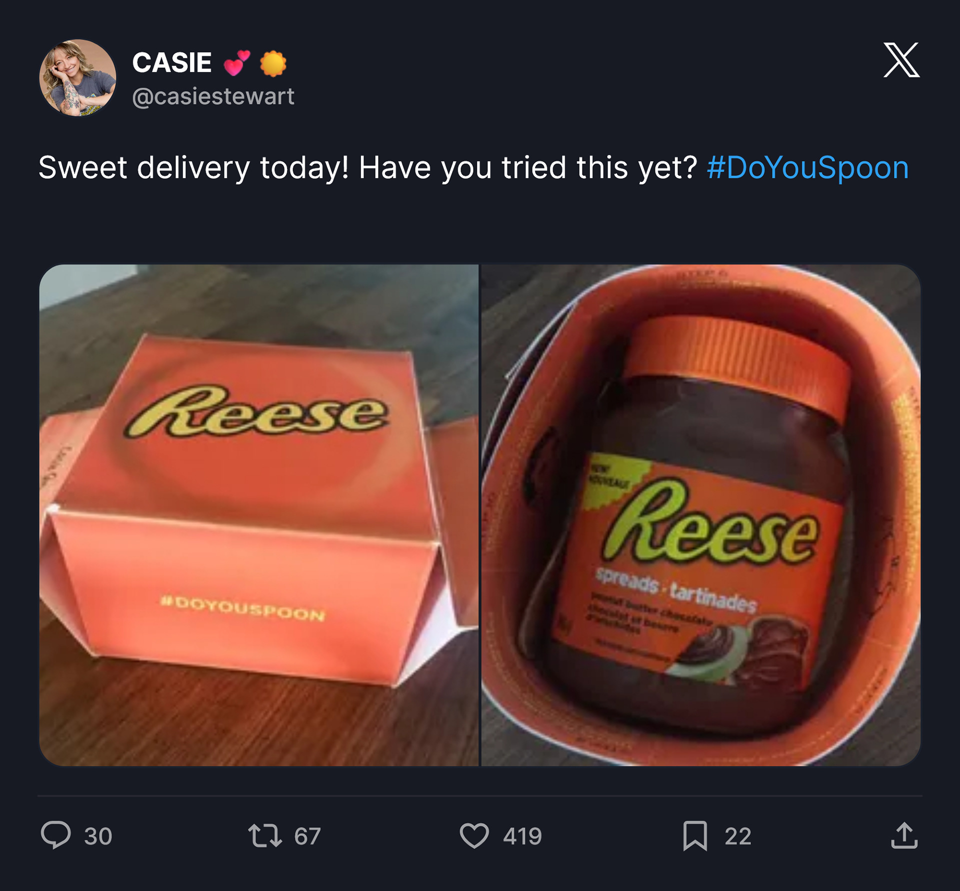
Task: Click the CASIE display name
Action: (171, 63)
